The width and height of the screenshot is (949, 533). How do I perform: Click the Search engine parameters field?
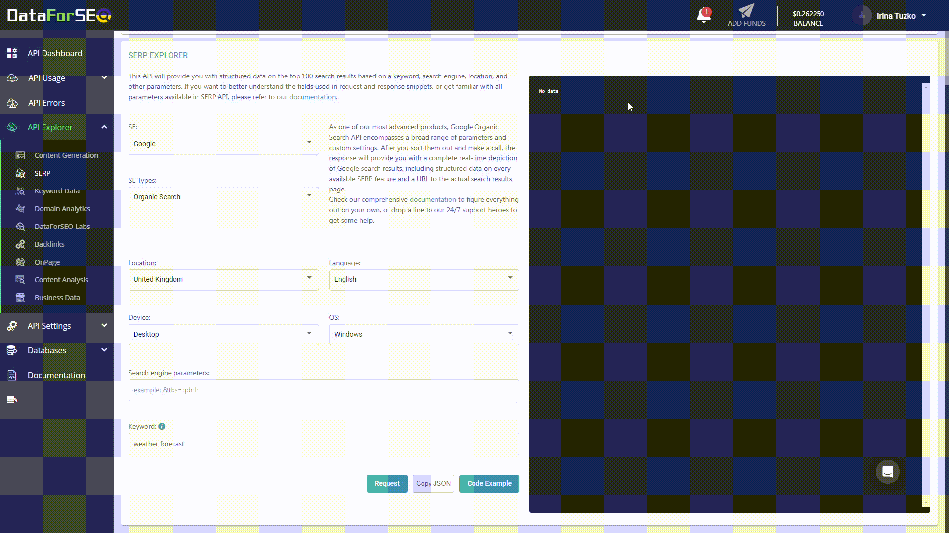click(x=324, y=390)
